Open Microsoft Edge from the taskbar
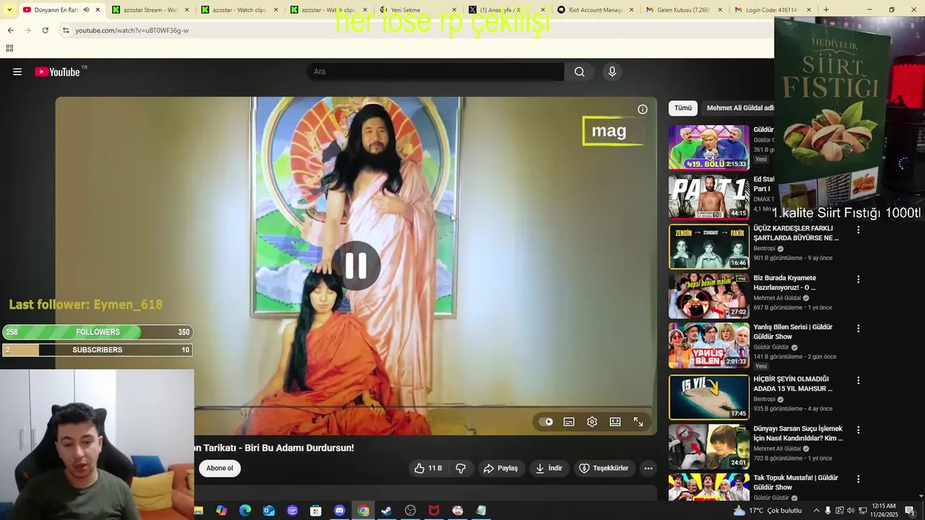925x520 pixels. (245, 511)
